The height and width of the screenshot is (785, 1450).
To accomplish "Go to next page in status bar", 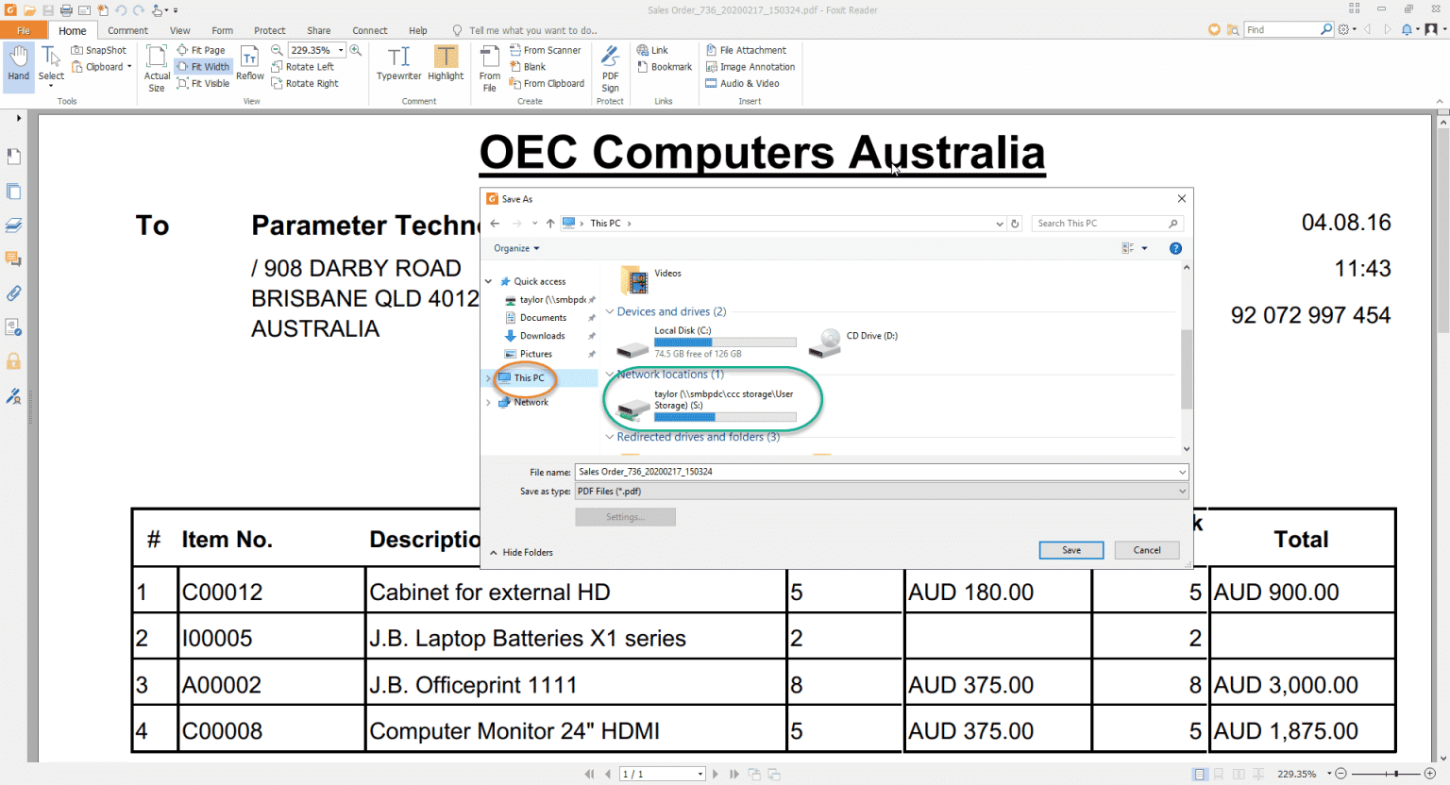I will (716, 774).
